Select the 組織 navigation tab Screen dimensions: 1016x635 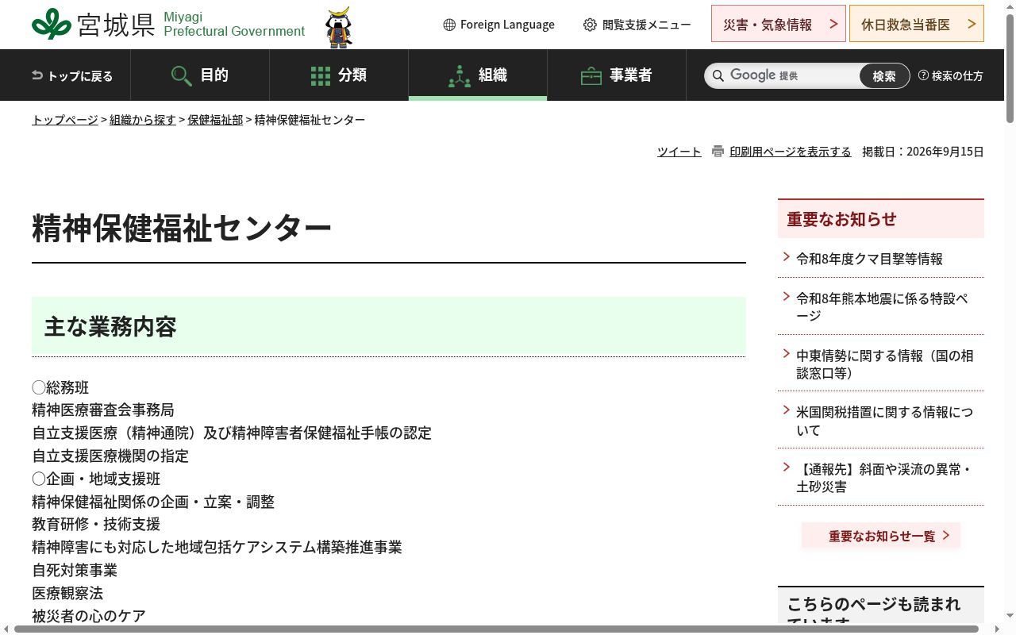tap(478, 75)
